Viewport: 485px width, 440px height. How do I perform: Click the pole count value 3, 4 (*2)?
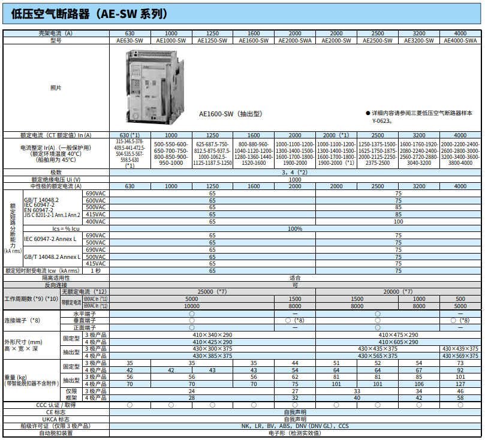295,172
